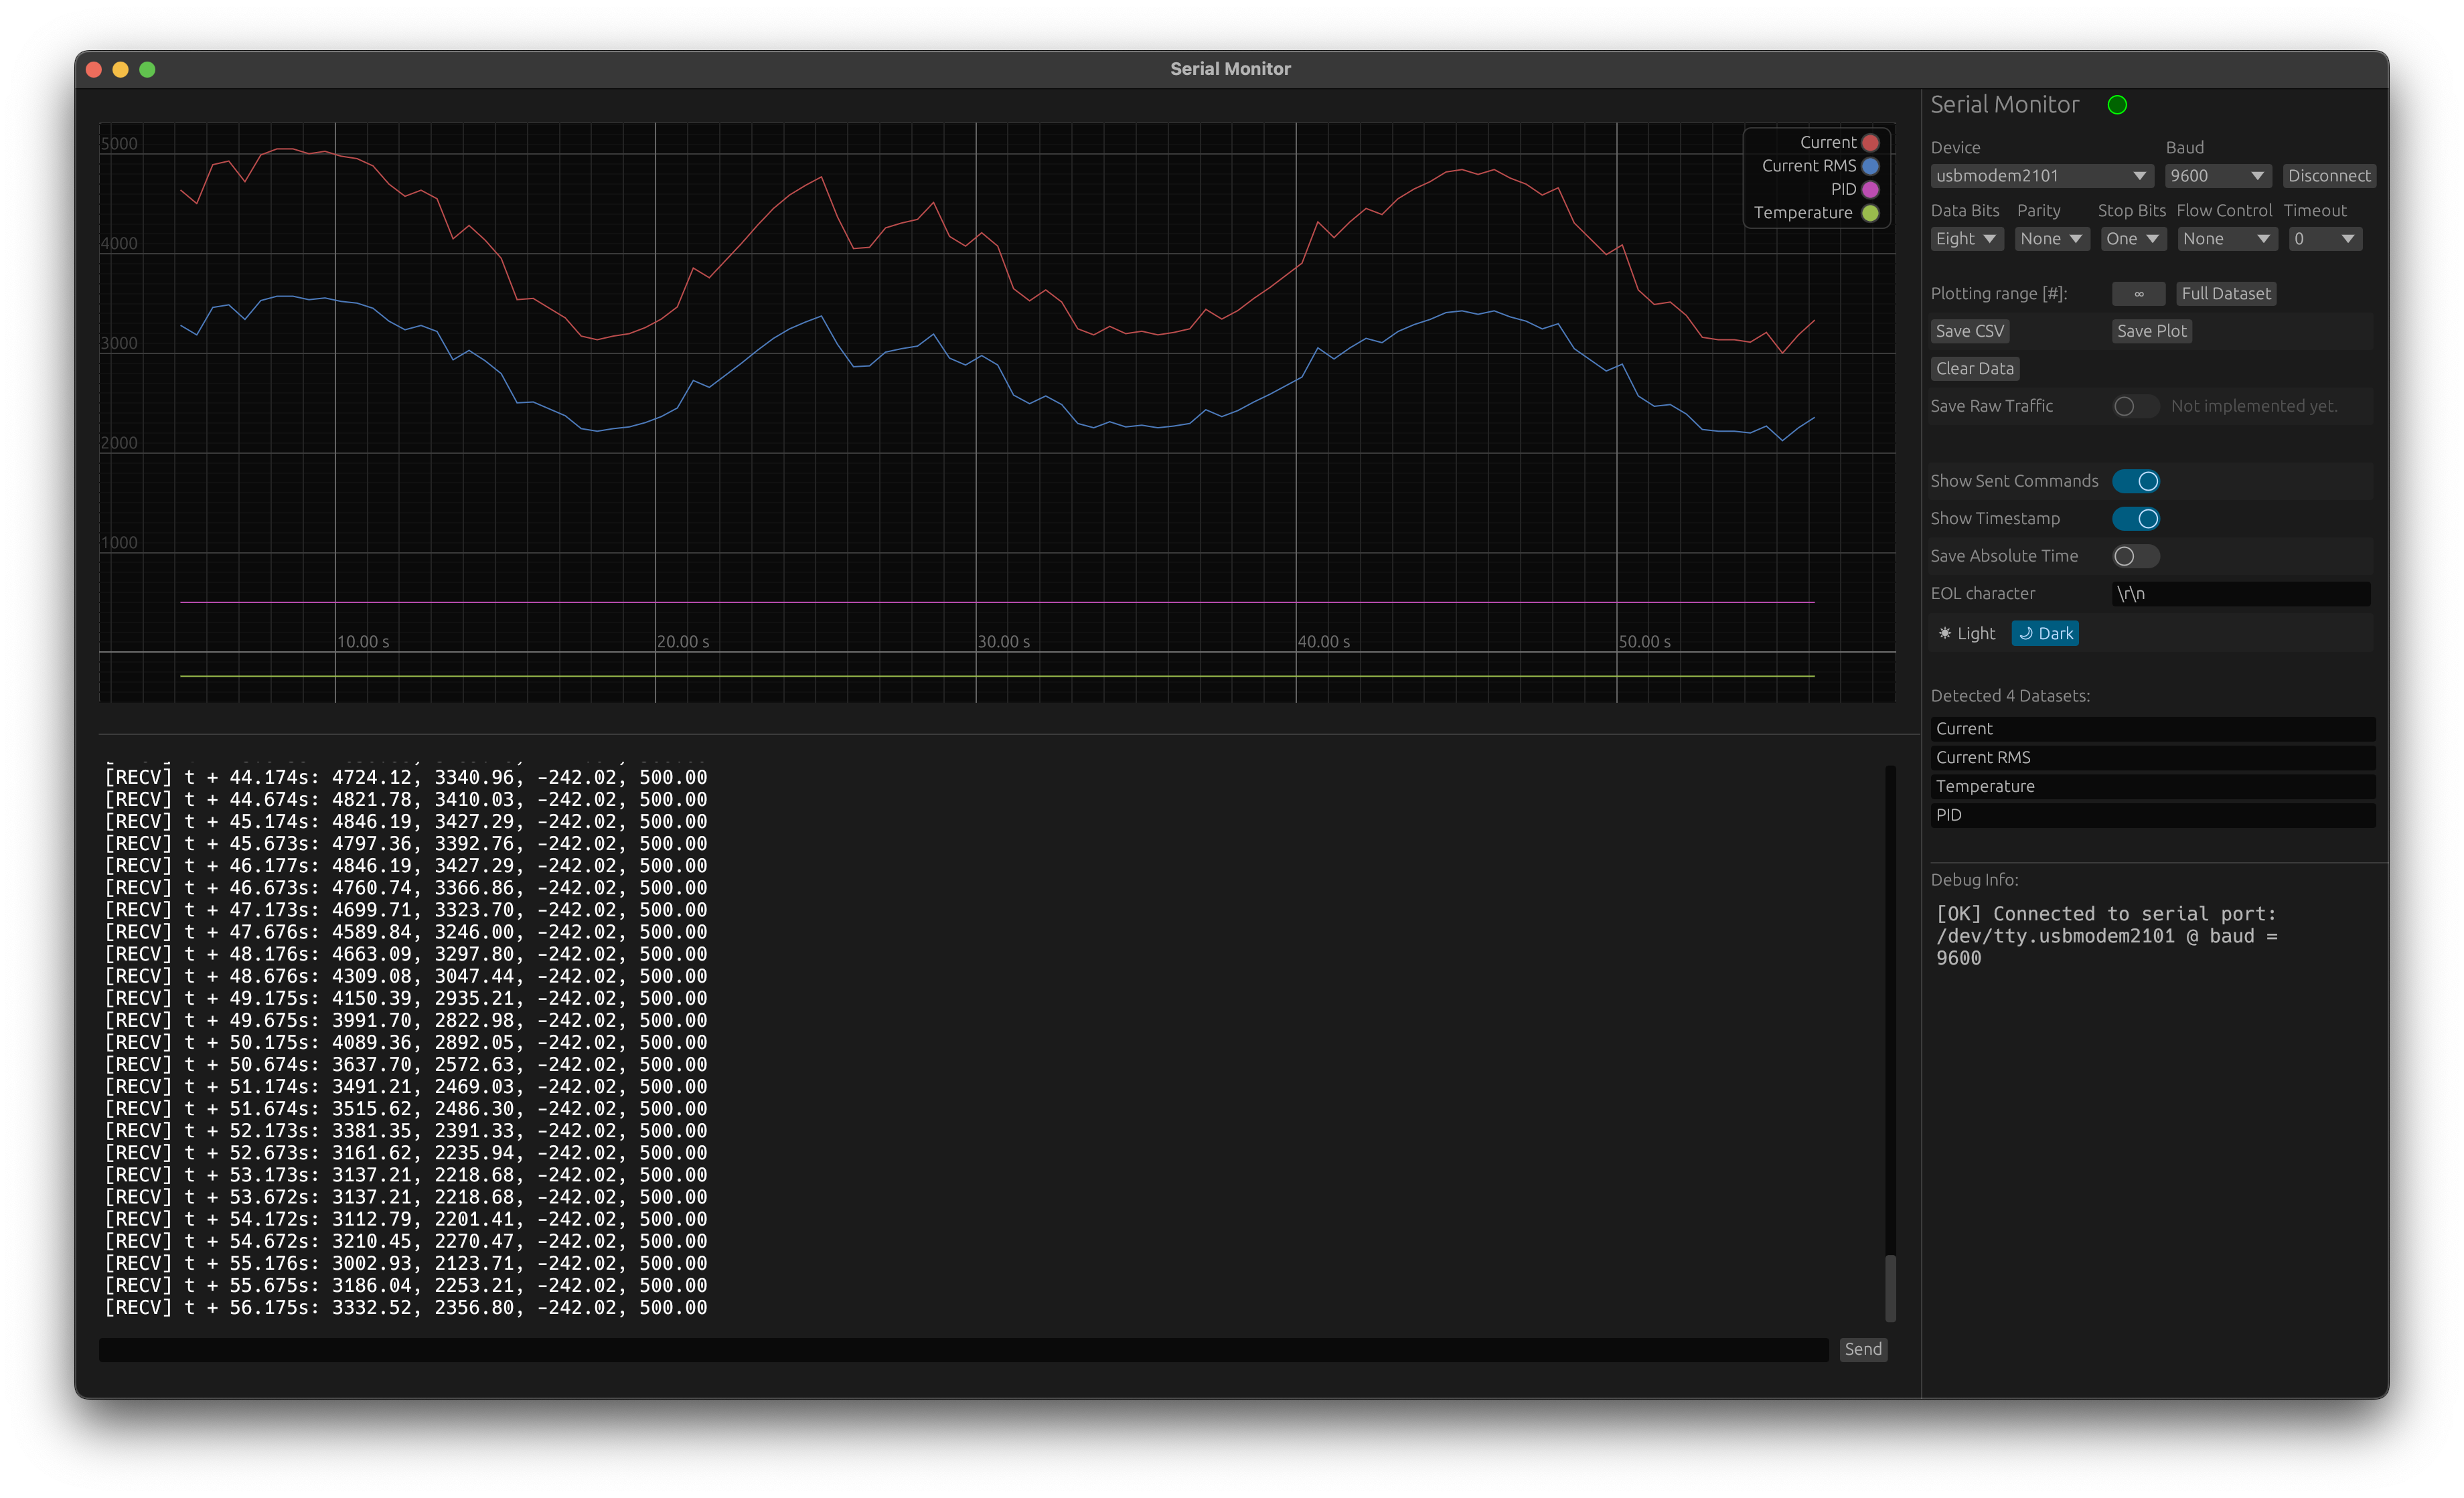
Task: Select the Dark theme option
Action: coord(2045,633)
